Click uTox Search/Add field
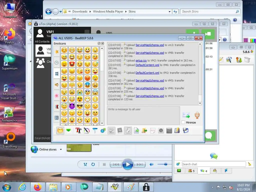The height and width of the screenshot is (192, 256). tap(42, 138)
